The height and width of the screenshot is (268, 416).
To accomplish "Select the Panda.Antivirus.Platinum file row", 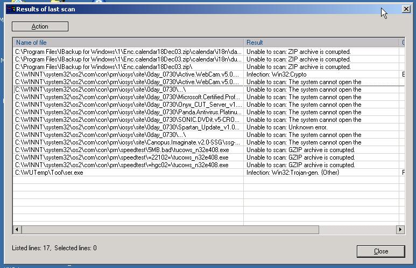I will (x=128, y=112).
